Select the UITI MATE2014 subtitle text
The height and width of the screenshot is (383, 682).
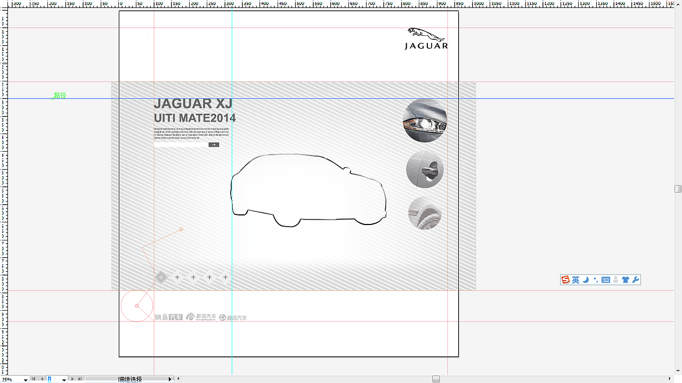pos(194,118)
